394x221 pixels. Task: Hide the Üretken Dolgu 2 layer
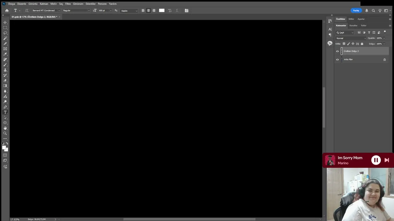pos(337,51)
